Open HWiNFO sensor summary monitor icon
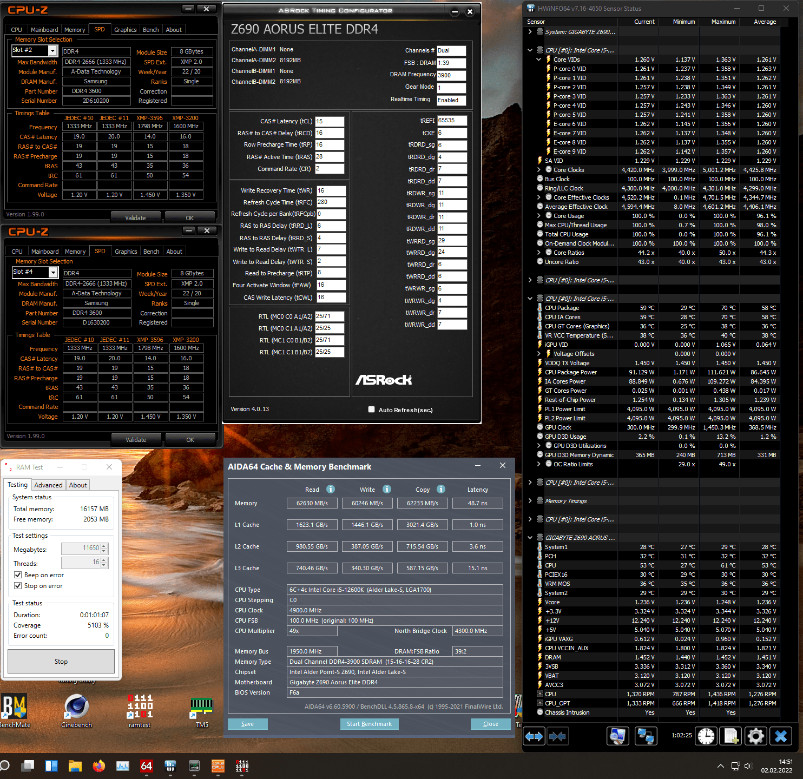The width and height of the screenshot is (803, 779). tap(618, 736)
